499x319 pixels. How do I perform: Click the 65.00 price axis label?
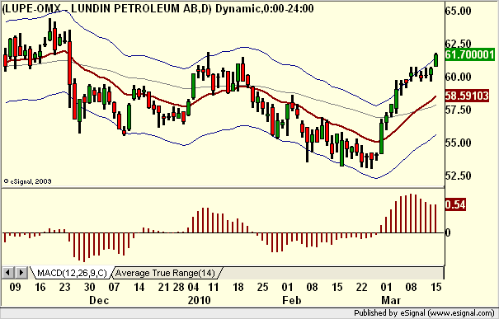pyautogui.click(x=458, y=12)
